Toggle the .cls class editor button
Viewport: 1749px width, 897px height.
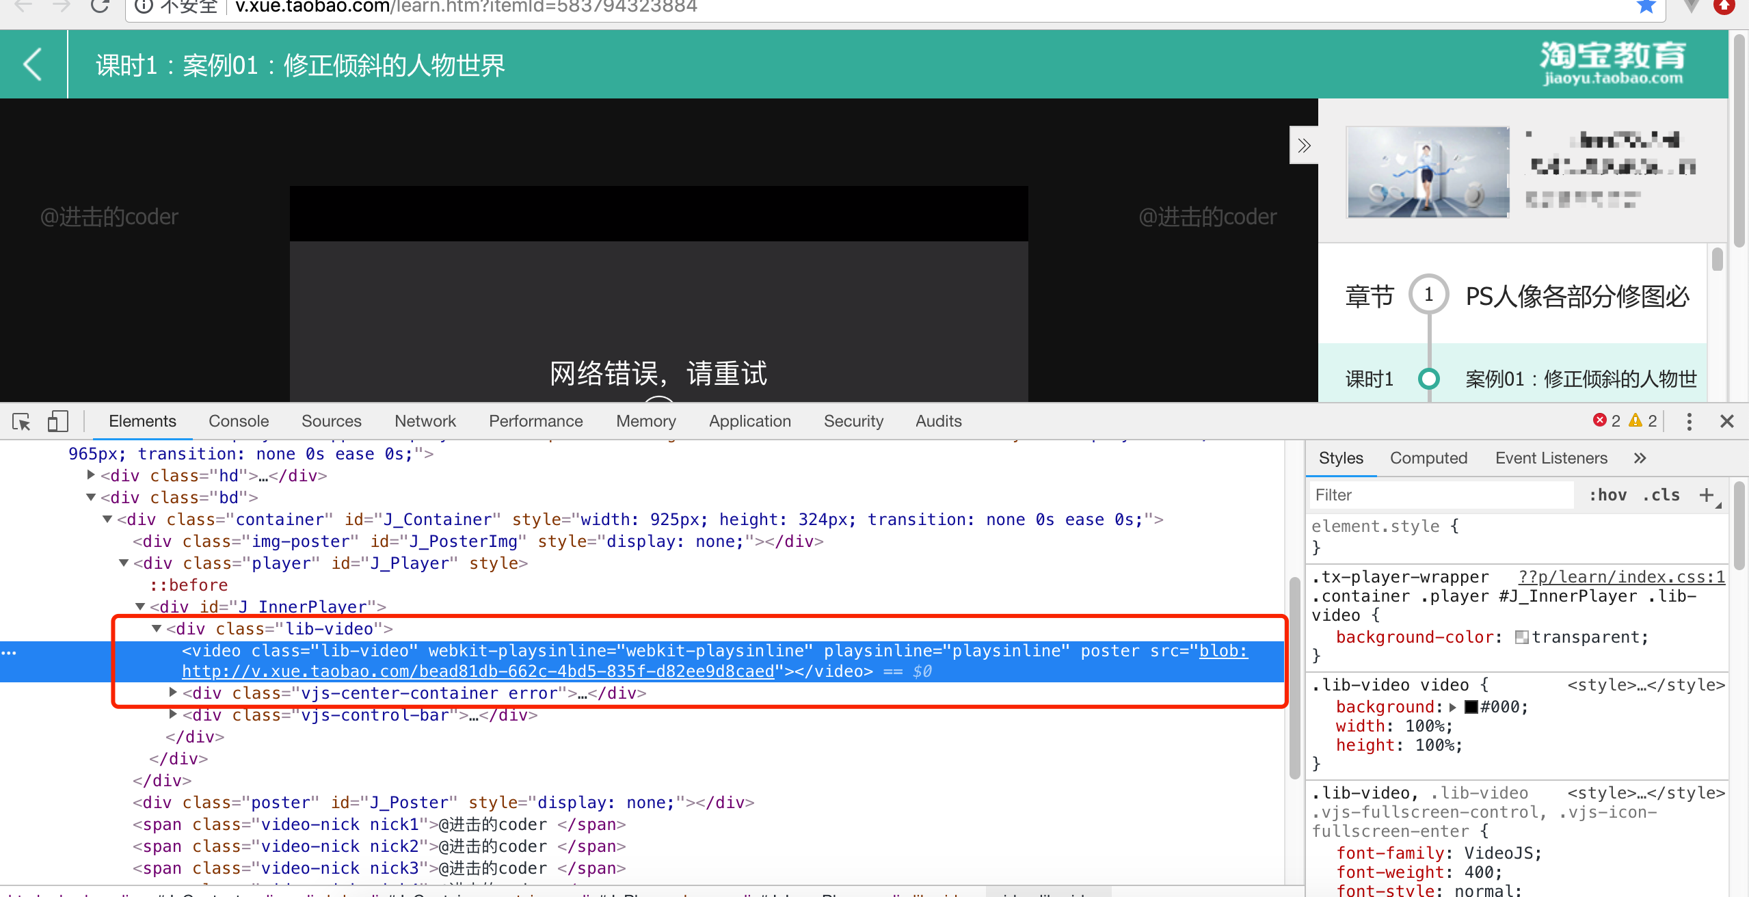1661,495
